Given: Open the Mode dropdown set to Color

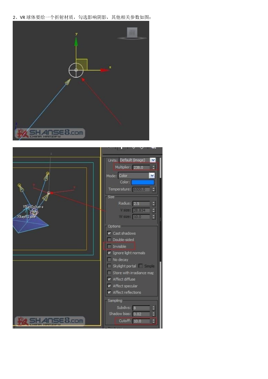Looking at the screenshot, I should pyautogui.click(x=136, y=176).
